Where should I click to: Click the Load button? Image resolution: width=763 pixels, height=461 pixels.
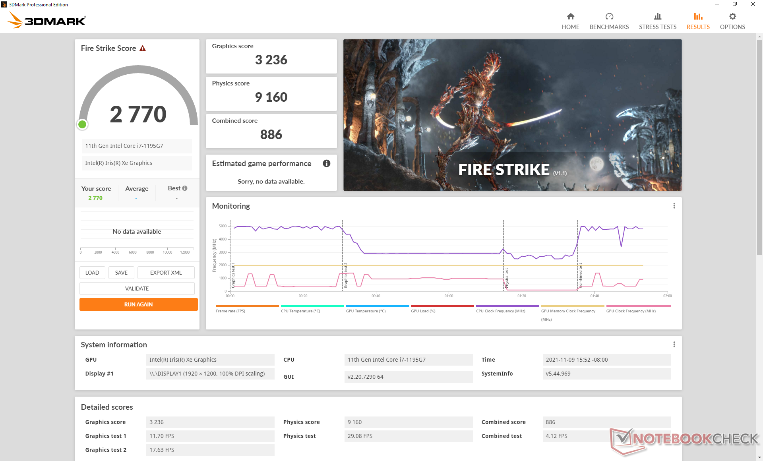point(92,273)
